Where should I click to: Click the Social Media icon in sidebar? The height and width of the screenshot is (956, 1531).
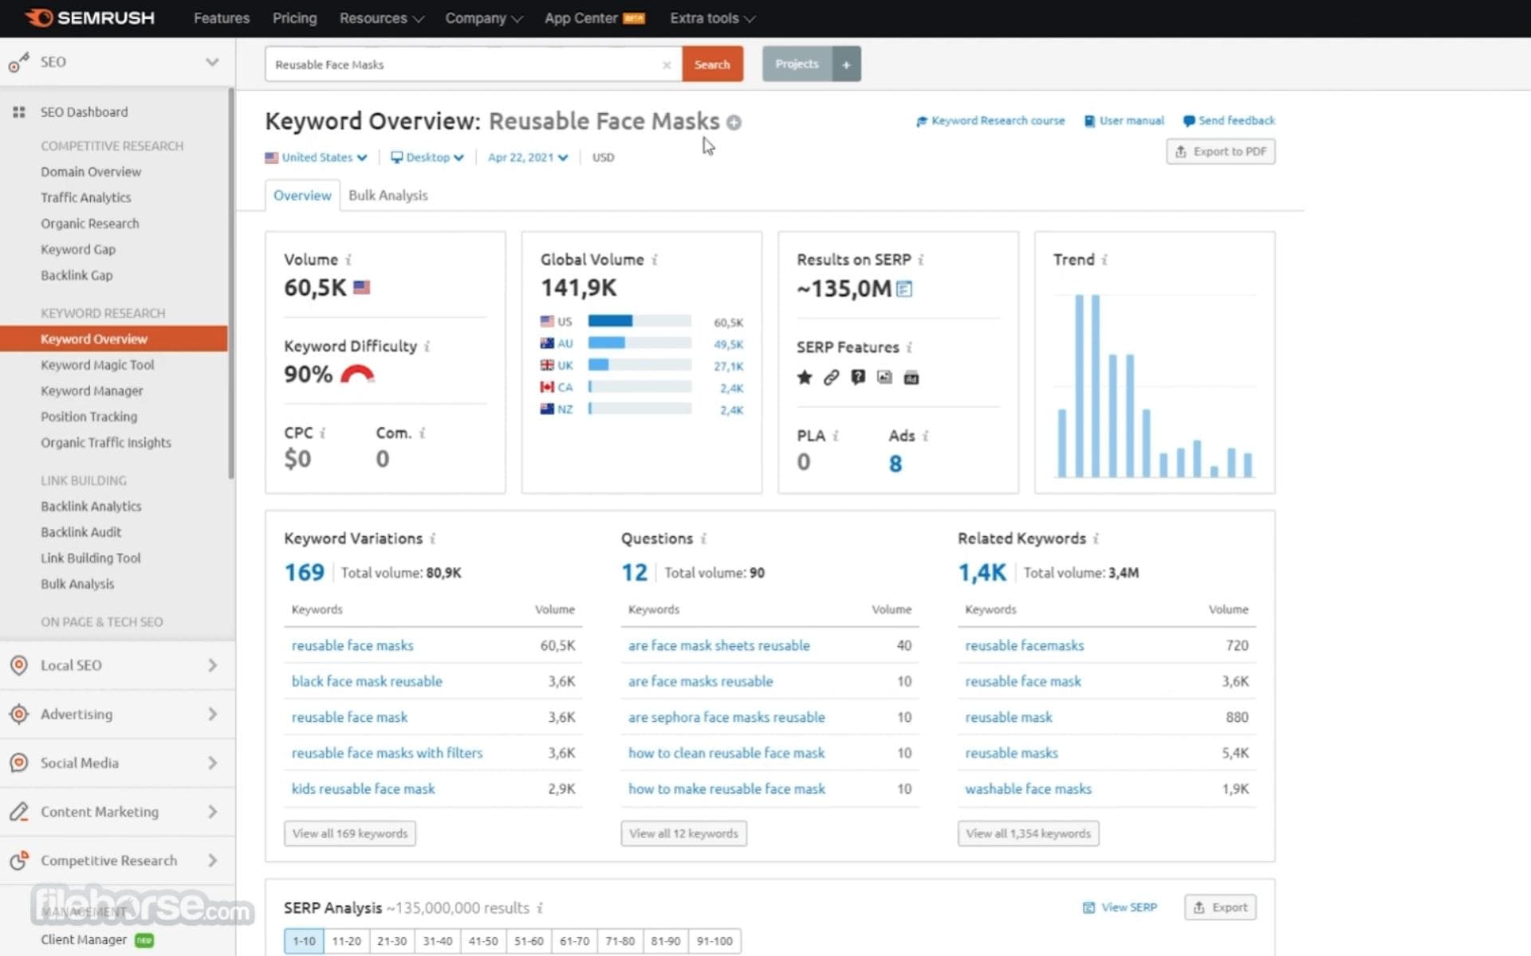(19, 762)
